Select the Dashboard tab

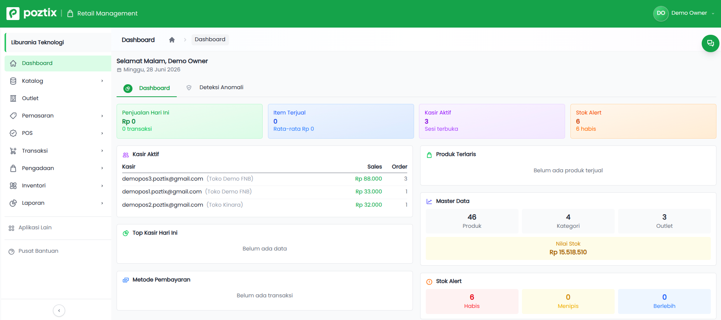pos(147,88)
